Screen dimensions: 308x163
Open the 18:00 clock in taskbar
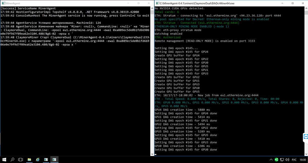pos(303,160)
